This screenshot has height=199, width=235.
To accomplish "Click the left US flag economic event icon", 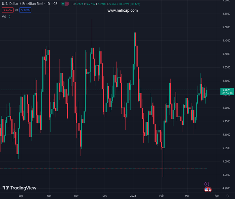I will pyautogui.click(x=207, y=190).
